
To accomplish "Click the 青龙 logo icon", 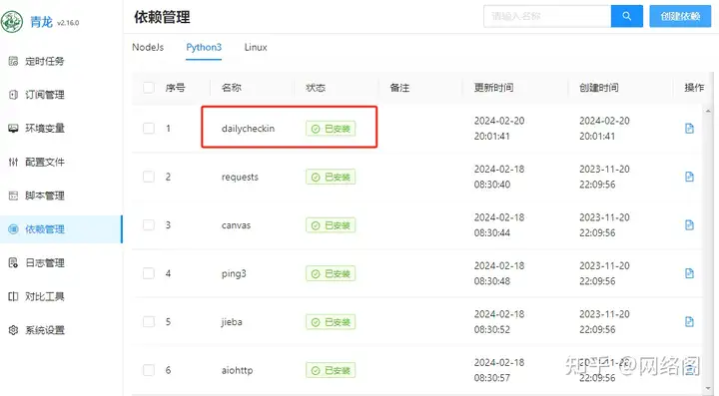I will [x=12, y=22].
